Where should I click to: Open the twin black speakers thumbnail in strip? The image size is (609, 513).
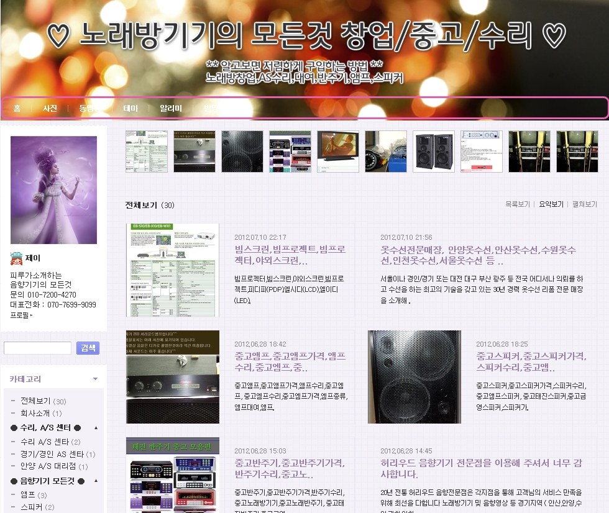pos(433,152)
